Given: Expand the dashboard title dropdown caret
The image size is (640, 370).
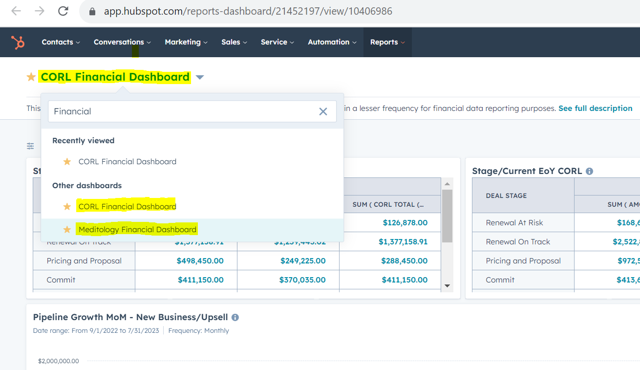Looking at the screenshot, I should (x=200, y=77).
